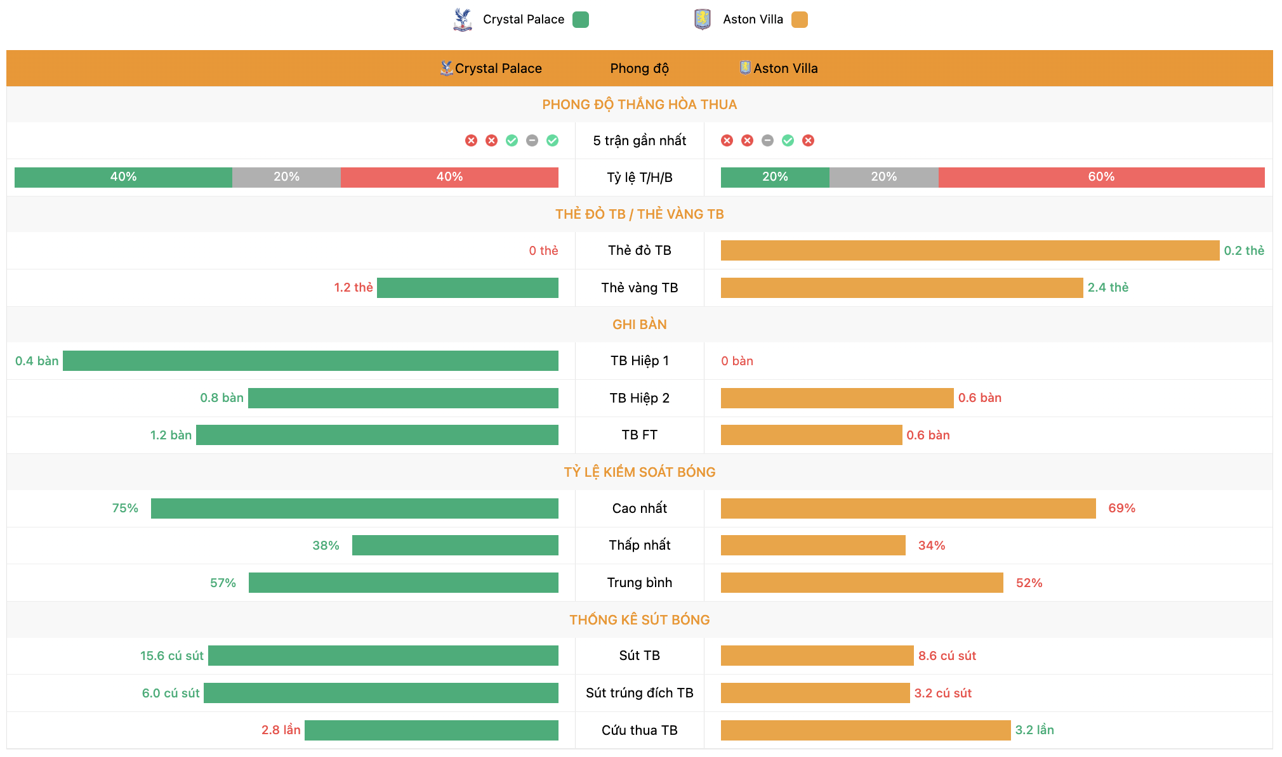Click the green Crystal Palace legend swatch
Viewport: 1282px width, 757px height.
581,20
